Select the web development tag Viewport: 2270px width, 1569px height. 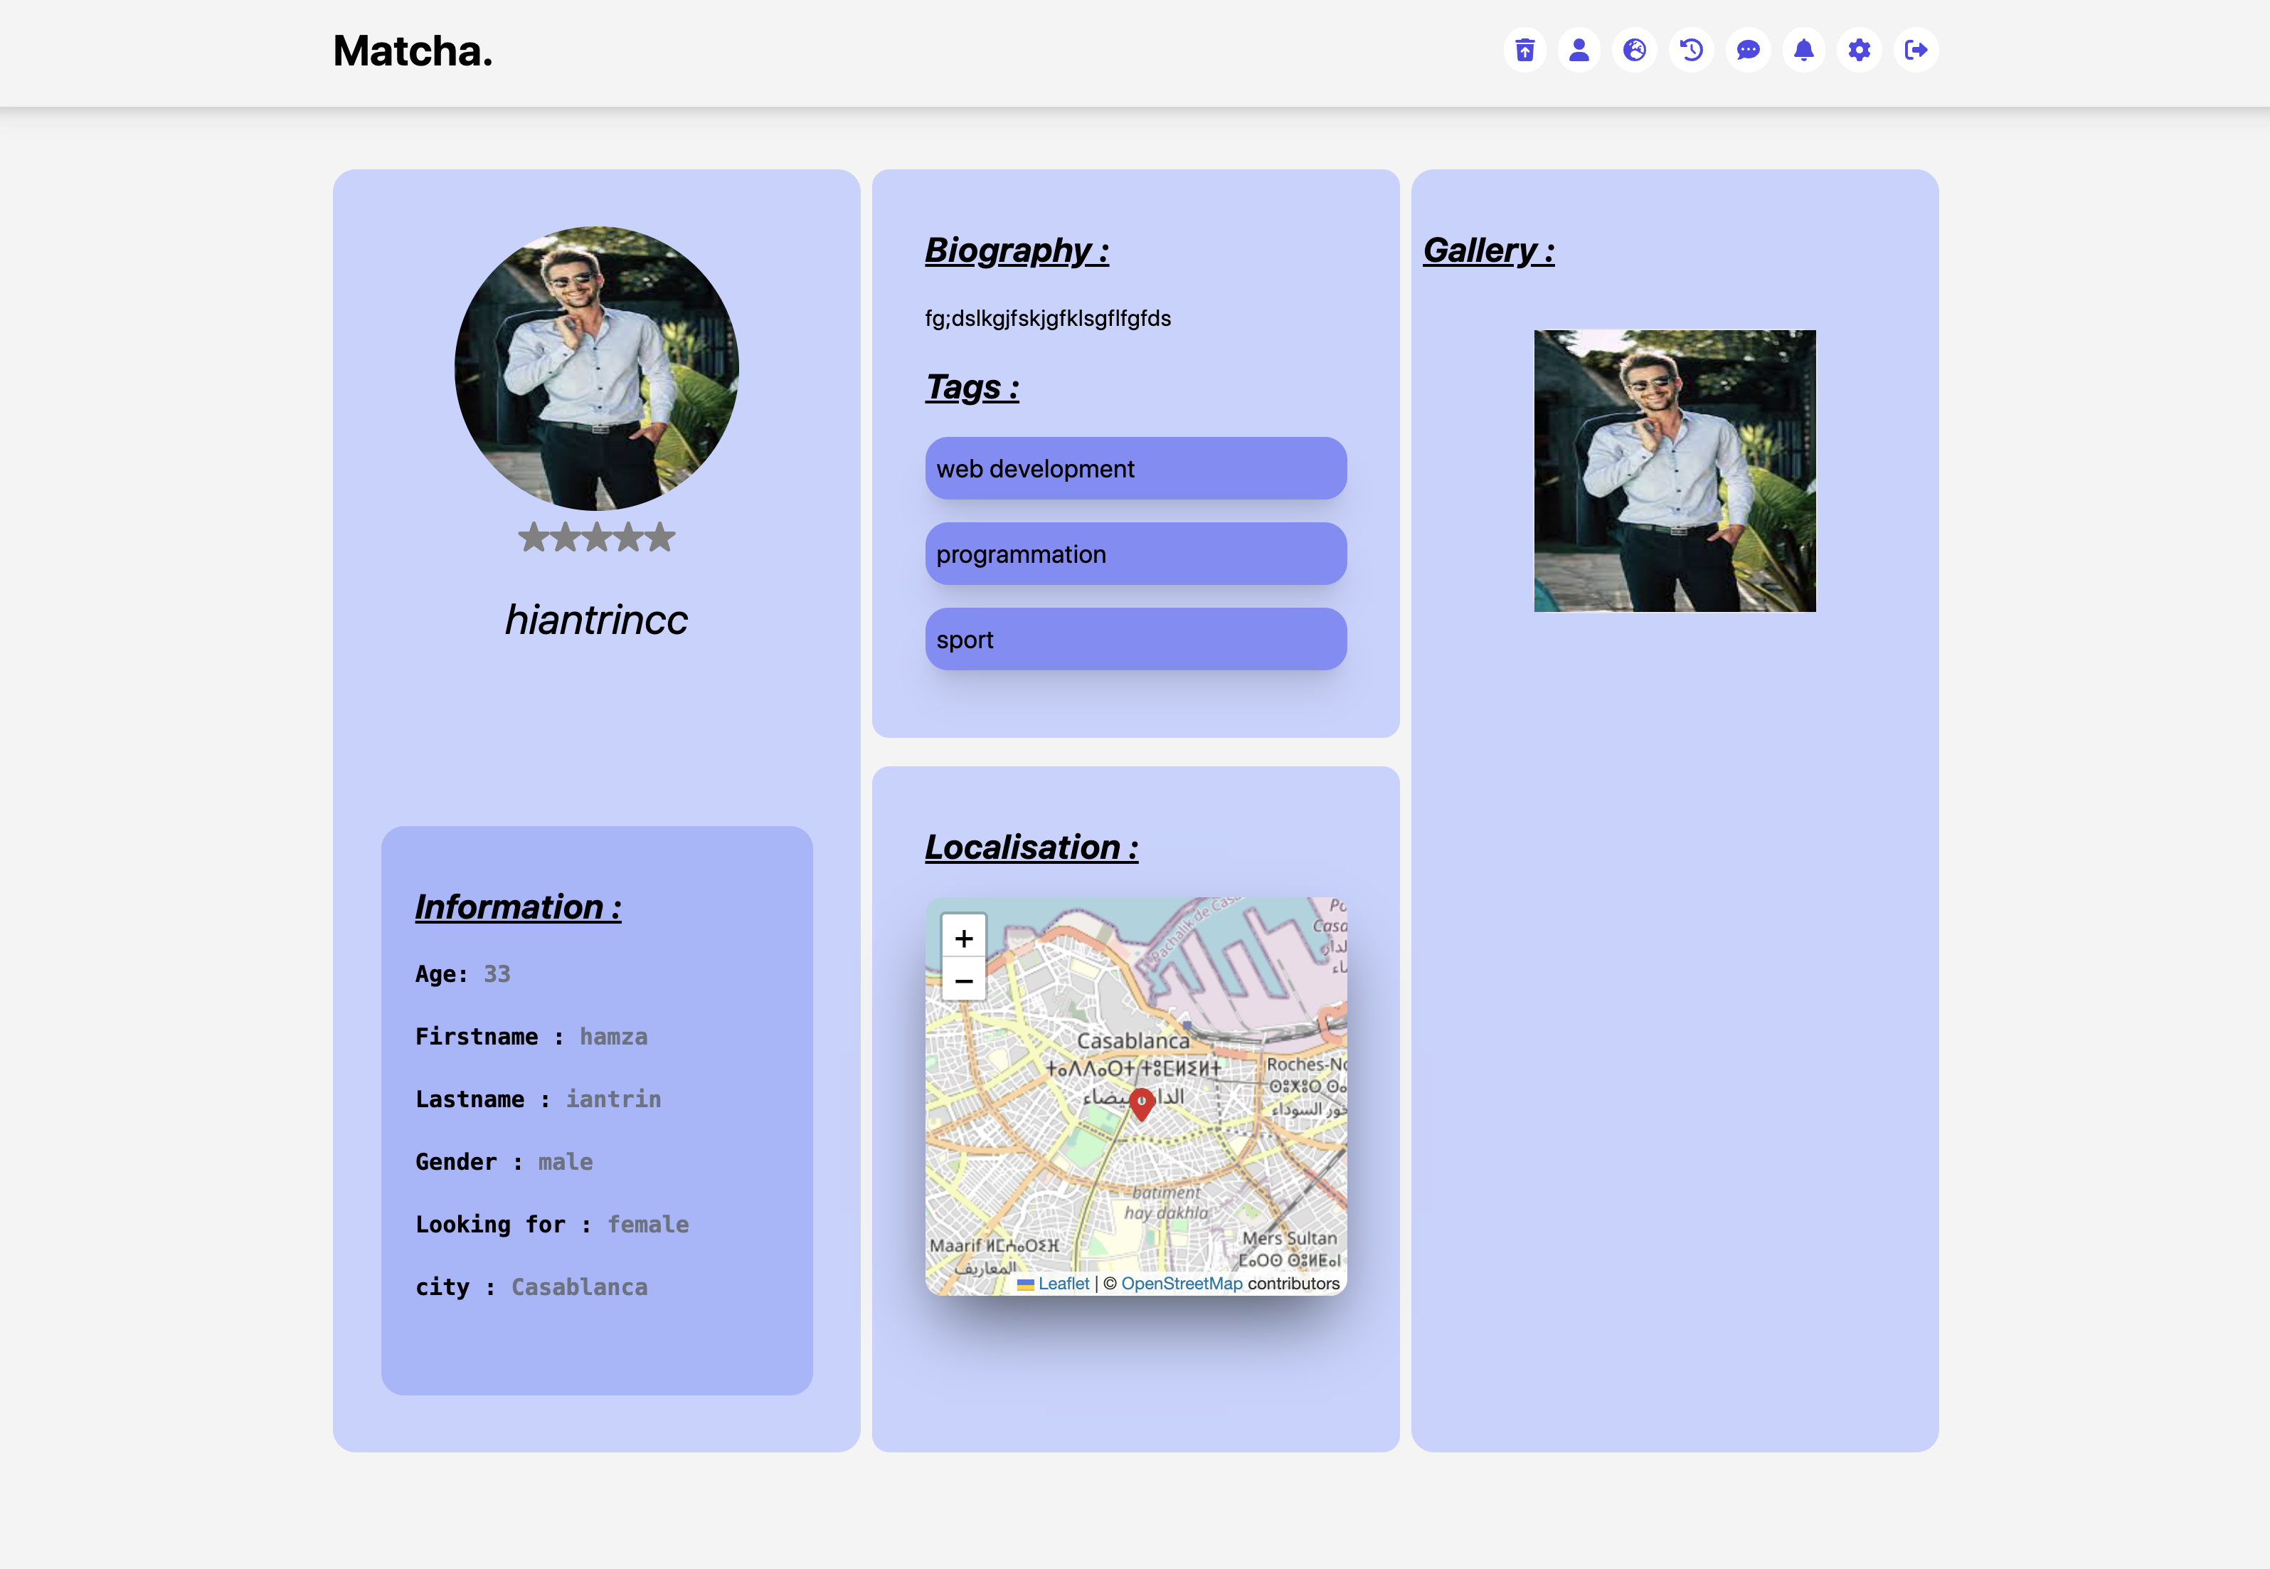click(1136, 469)
